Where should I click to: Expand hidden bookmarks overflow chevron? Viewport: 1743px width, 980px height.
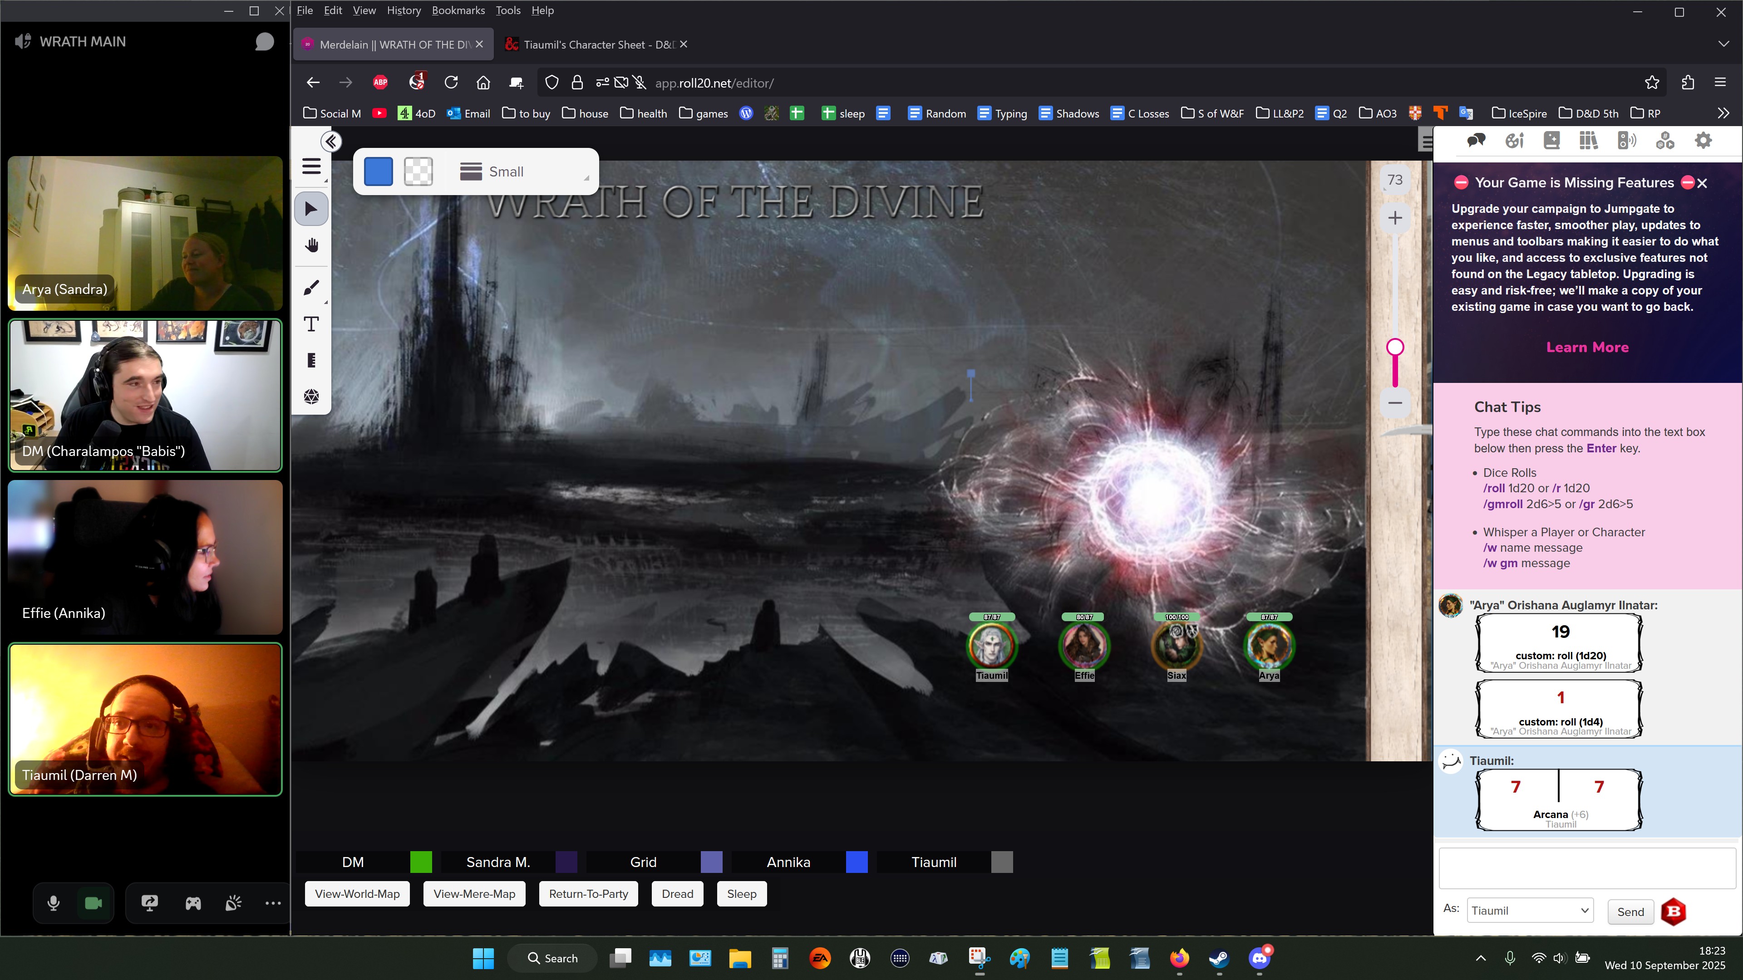1723,113
